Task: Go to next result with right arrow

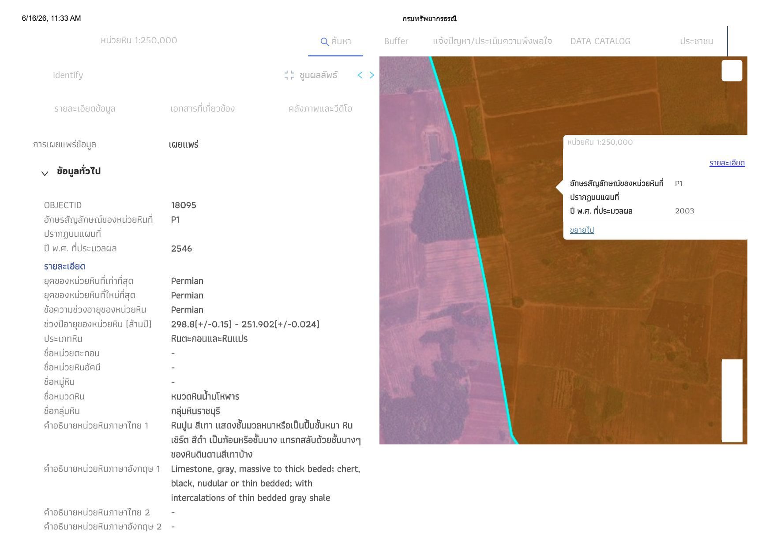Action: point(372,75)
